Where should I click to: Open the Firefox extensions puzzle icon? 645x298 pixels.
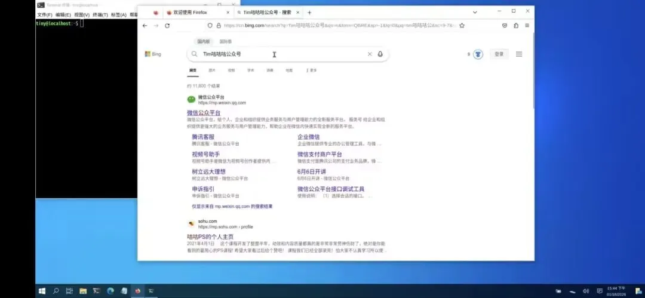tap(516, 26)
